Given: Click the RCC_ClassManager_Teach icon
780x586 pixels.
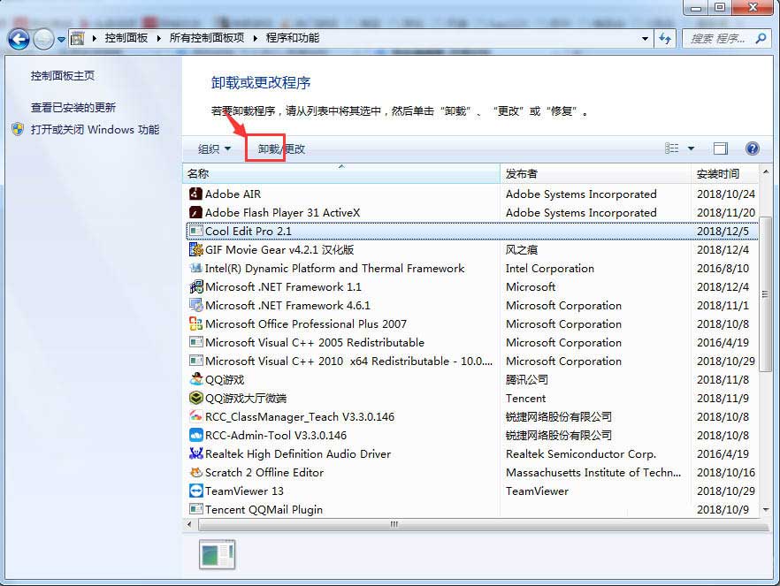Looking at the screenshot, I should (196, 416).
